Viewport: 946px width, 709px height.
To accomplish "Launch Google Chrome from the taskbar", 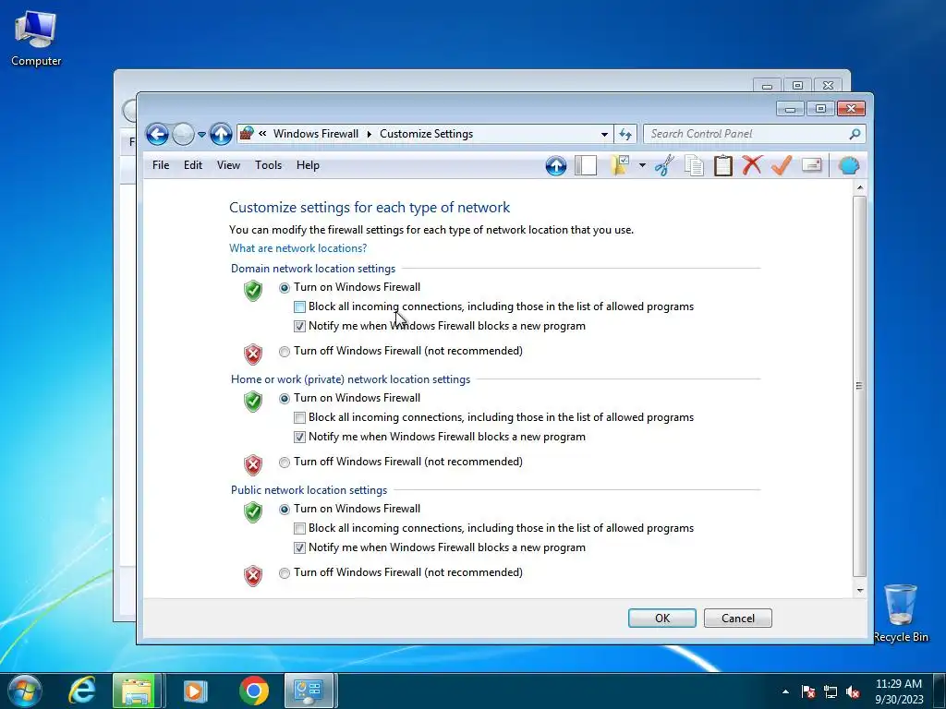I will tap(253, 691).
